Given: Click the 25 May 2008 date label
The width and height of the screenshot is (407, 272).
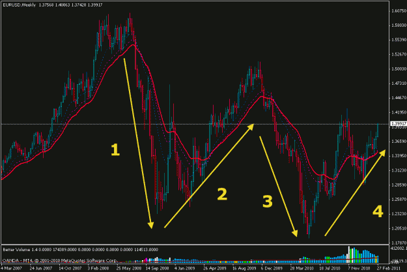Looking at the screenshot, I should coord(128,268).
